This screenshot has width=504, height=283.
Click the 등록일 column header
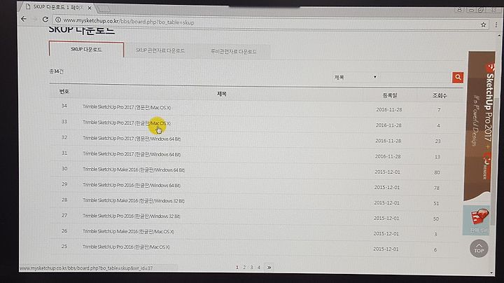click(390, 95)
